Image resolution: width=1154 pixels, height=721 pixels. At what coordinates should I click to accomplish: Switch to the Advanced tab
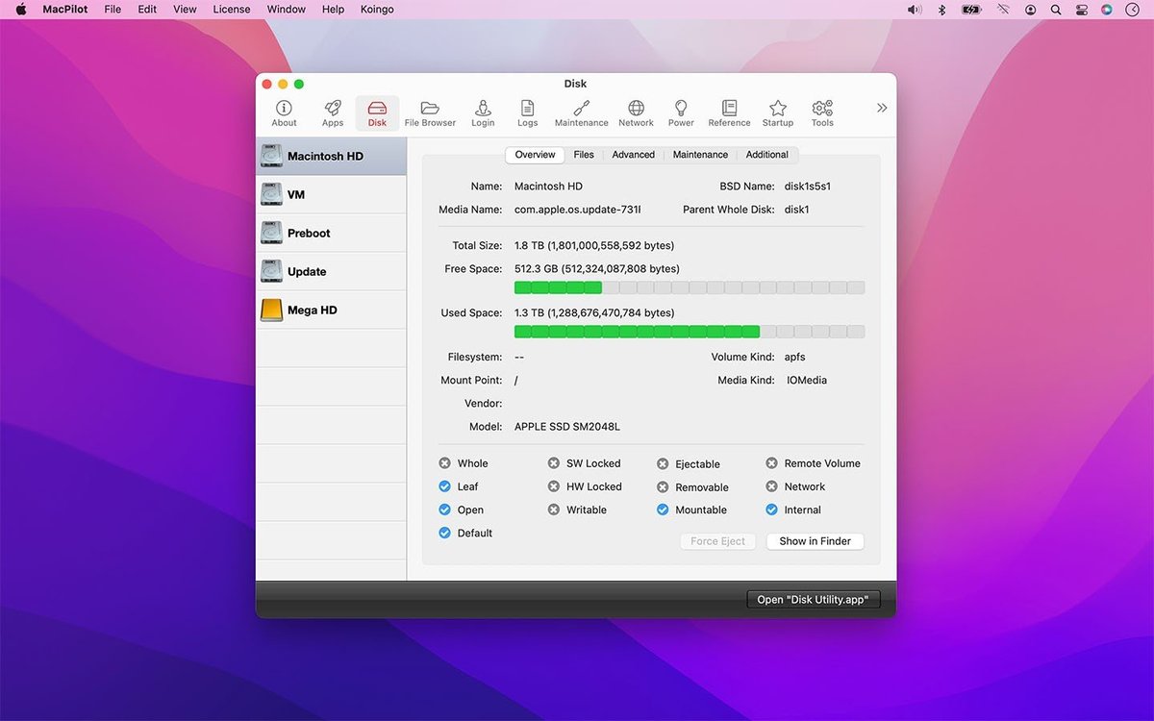633,154
